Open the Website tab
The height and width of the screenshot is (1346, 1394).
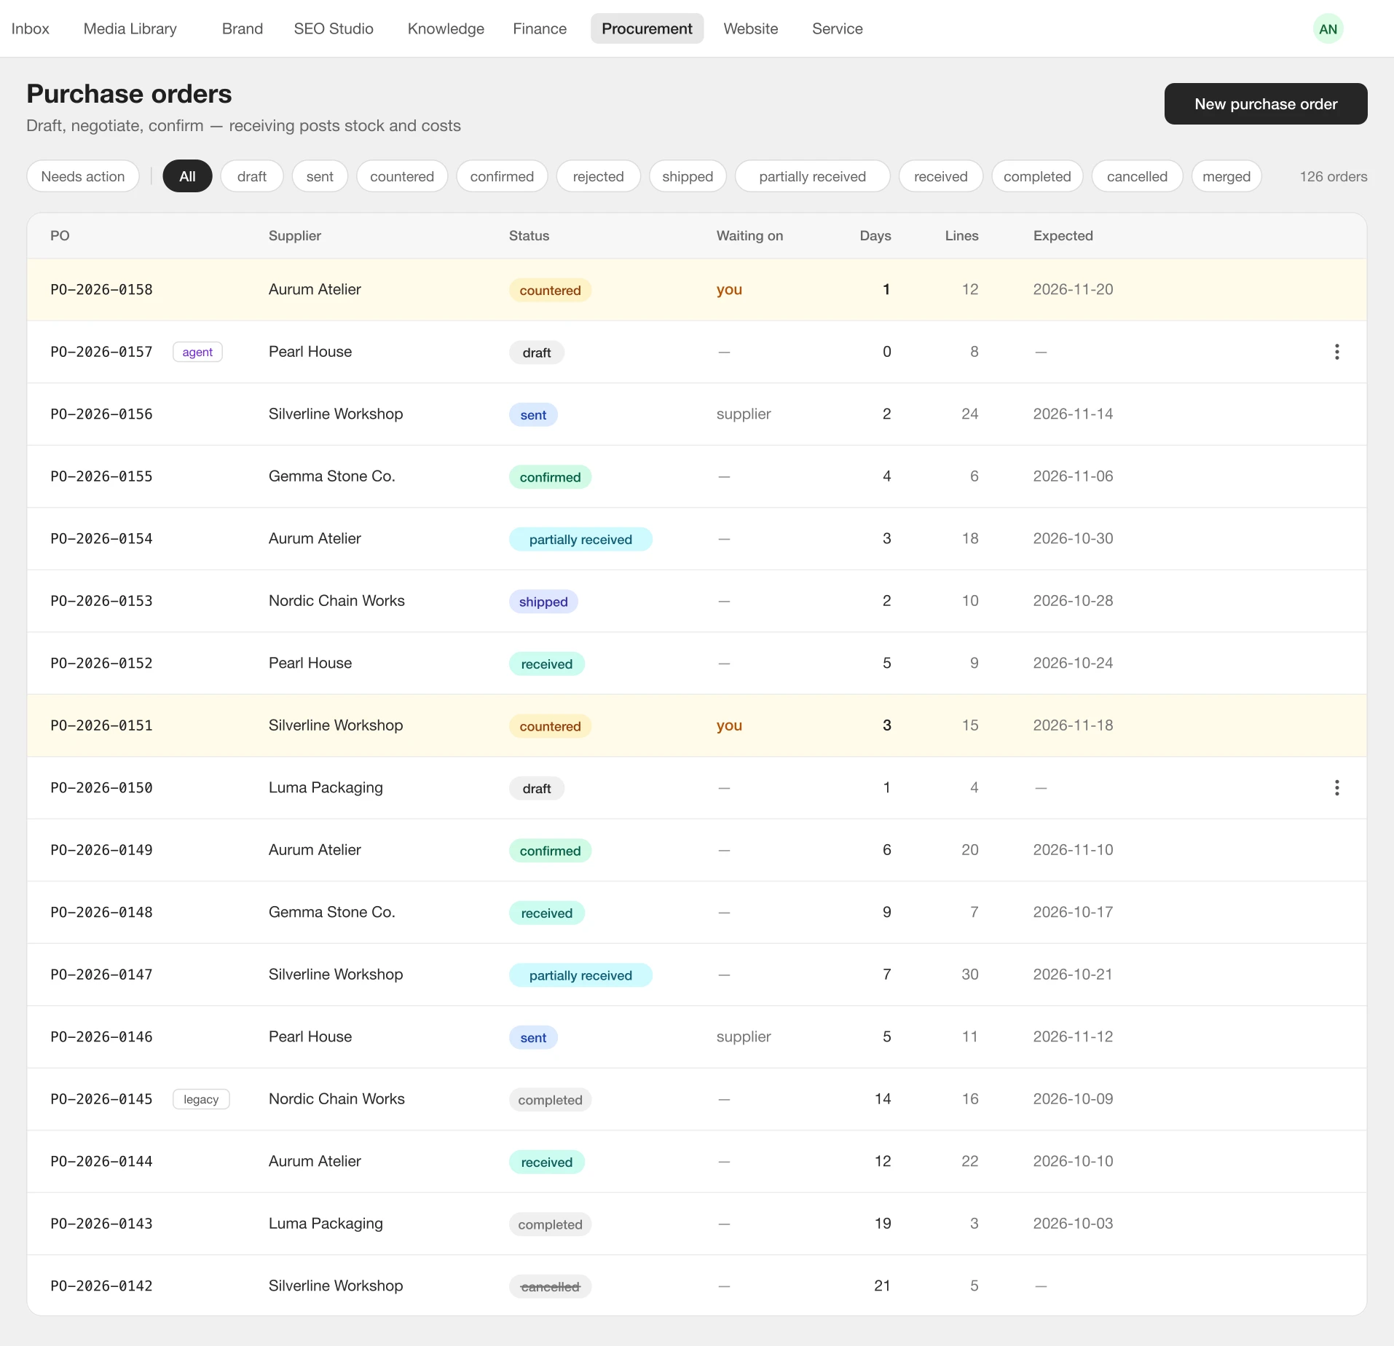point(751,28)
